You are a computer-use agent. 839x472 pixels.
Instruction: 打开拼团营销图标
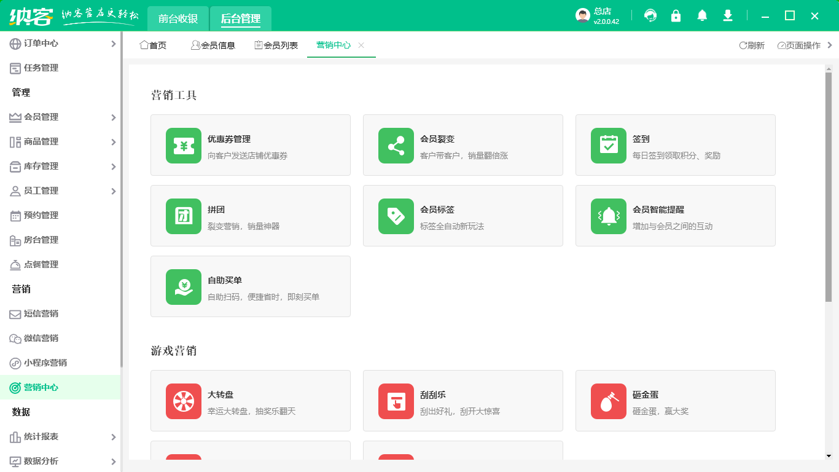point(182,216)
